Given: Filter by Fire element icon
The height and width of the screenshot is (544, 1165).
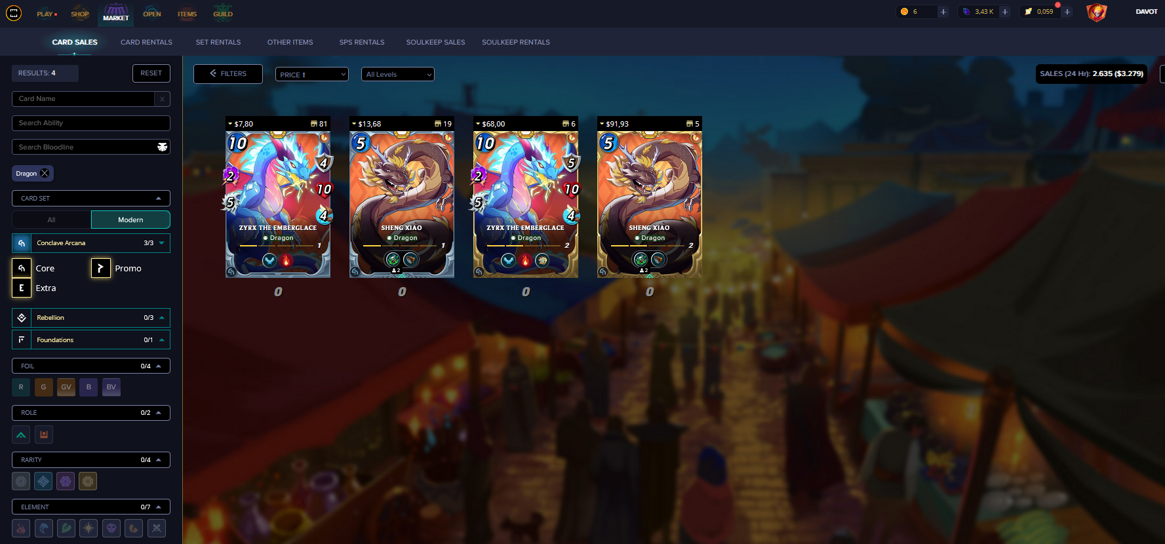Looking at the screenshot, I should [x=21, y=528].
